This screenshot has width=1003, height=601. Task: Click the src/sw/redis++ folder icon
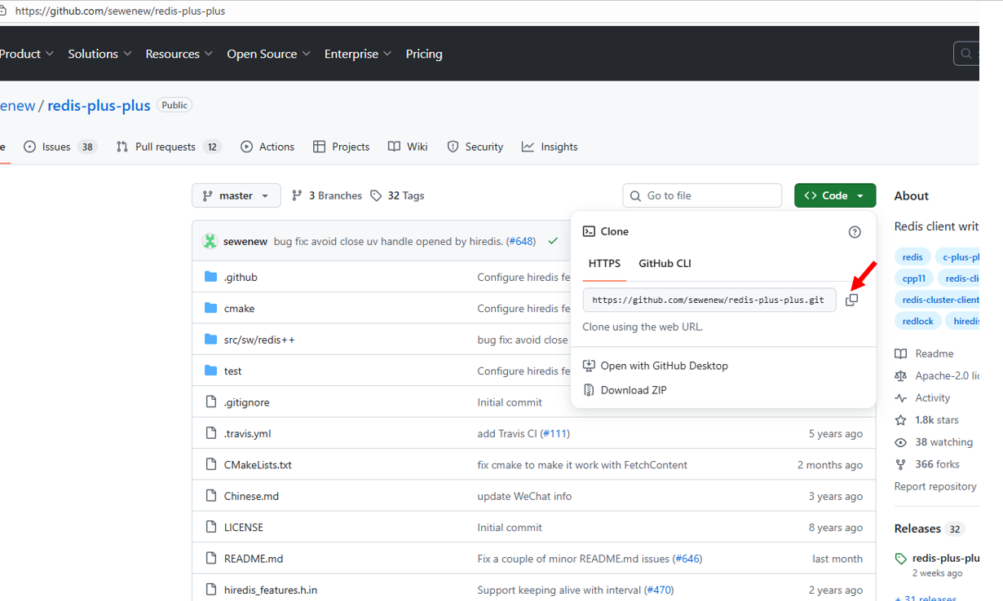(x=211, y=339)
